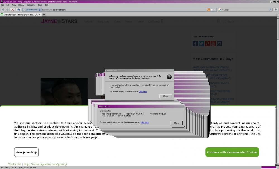Open the YouTube follow icon
This screenshot has width=279, height=169.
point(213,43)
